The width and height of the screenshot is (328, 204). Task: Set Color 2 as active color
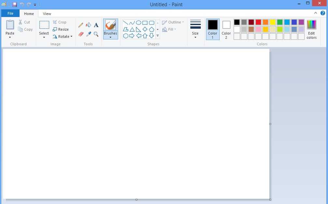click(226, 29)
